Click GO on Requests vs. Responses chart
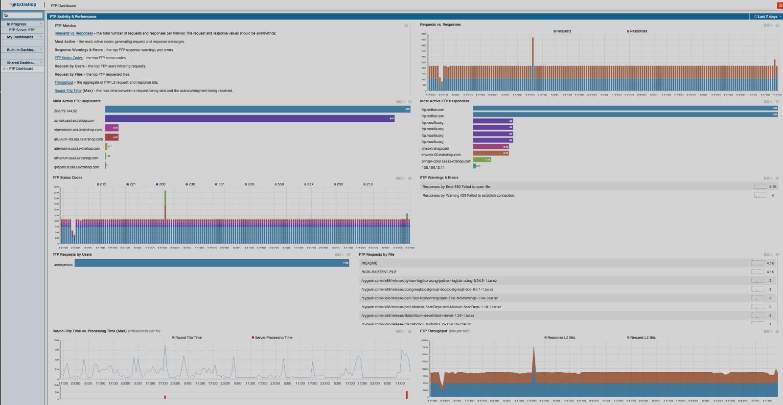783x405 pixels. click(767, 25)
